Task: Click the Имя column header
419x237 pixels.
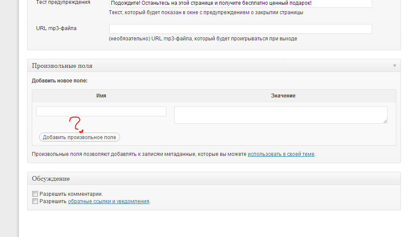Action: [x=101, y=96]
